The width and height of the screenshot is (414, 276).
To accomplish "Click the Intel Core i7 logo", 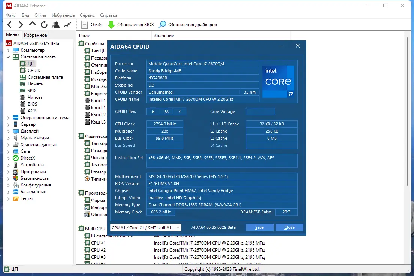I will pyautogui.click(x=278, y=81).
